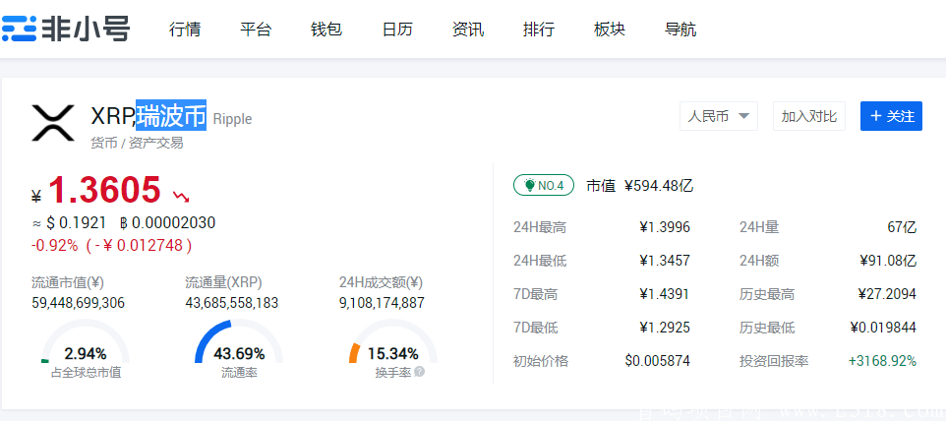Click the 24H额 value ¥91.08亿
This screenshot has width=946, height=421.
(888, 262)
